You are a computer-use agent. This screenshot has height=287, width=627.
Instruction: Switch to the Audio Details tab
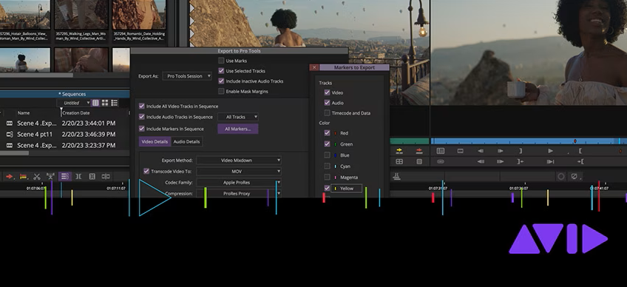pyautogui.click(x=187, y=142)
